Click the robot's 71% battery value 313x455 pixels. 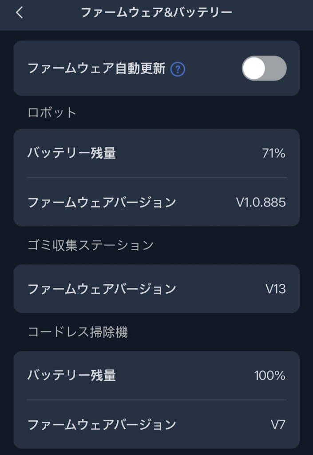273,154
